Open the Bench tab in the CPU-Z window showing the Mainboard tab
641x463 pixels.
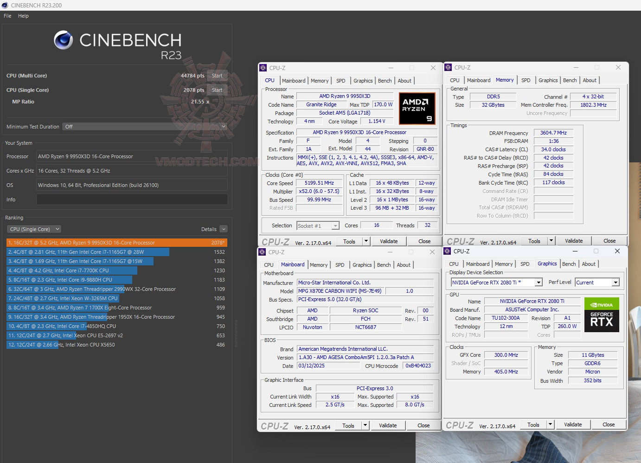click(x=384, y=265)
